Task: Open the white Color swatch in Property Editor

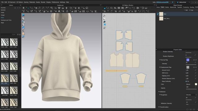Action: pyautogui.click(x=196, y=84)
